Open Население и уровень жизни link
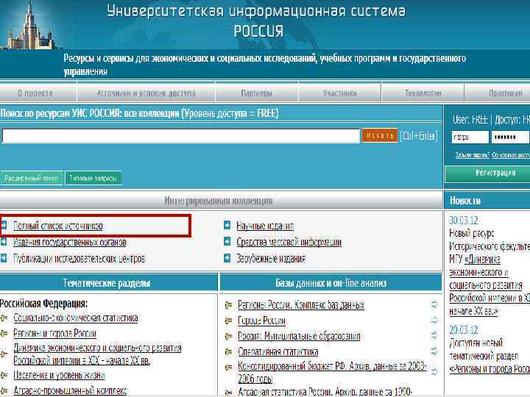This screenshot has height=397, width=530. 59,375
